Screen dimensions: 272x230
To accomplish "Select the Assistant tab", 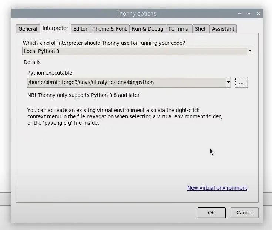I will point(223,29).
